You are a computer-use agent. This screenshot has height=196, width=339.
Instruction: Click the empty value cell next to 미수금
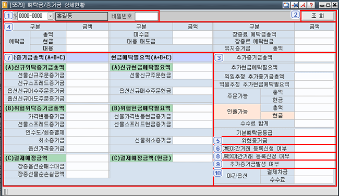(x=192, y=34)
